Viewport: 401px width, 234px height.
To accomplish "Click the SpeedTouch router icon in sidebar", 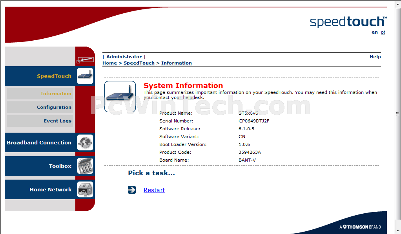I will click(85, 76).
